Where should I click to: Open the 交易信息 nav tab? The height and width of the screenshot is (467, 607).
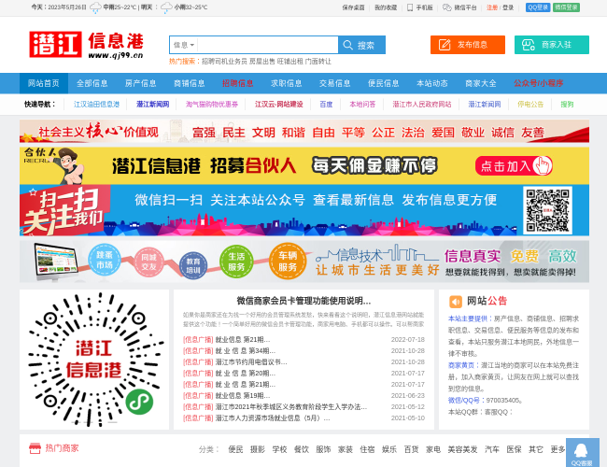335,83
